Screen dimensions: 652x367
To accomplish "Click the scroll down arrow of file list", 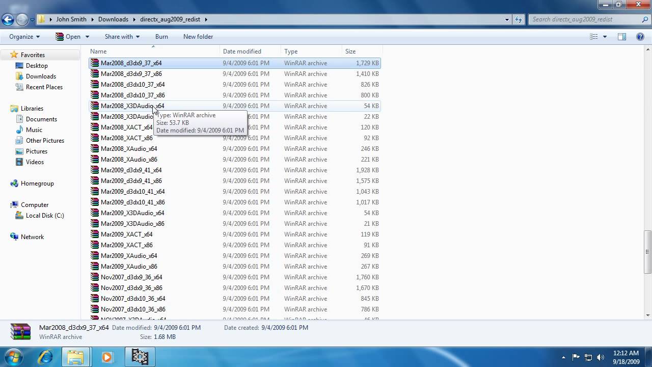I will pos(648,316).
